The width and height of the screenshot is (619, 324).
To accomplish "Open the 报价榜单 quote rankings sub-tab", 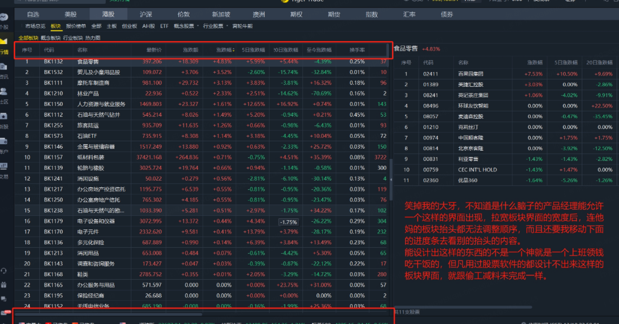I will click(x=76, y=26).
